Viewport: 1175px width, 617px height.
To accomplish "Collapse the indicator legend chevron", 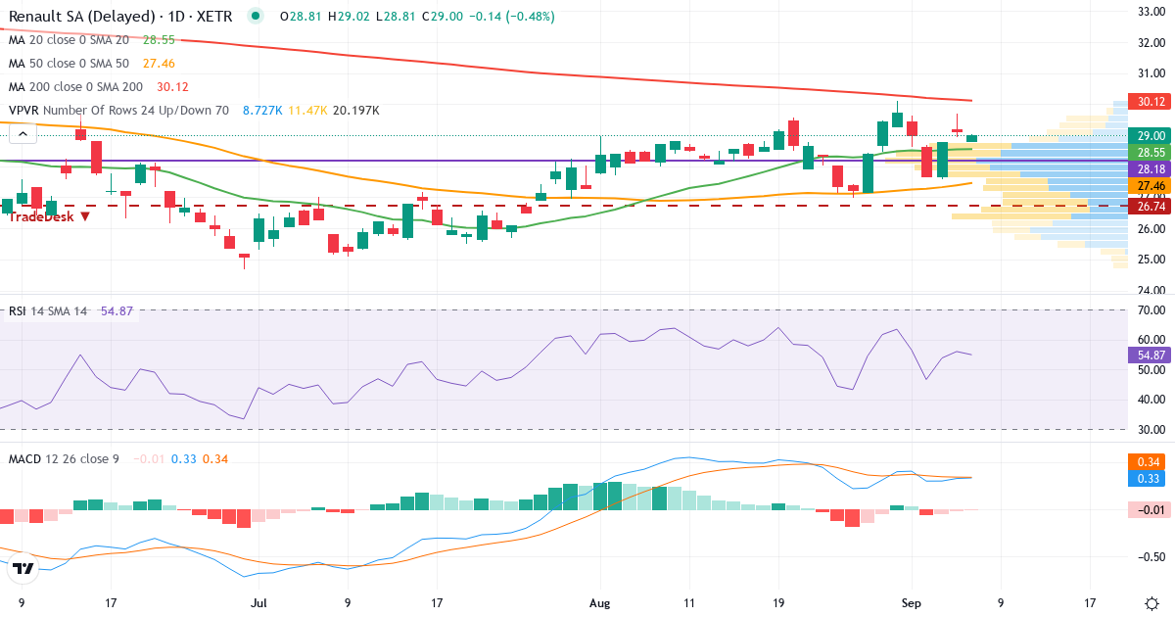I will point(23,134).
